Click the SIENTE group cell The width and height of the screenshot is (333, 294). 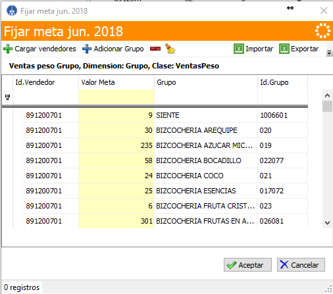click(x=206, y=115)
